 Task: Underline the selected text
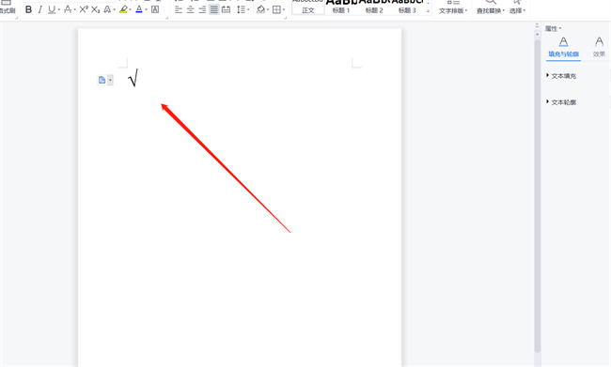pyautogui.click(x=52, y=9)
